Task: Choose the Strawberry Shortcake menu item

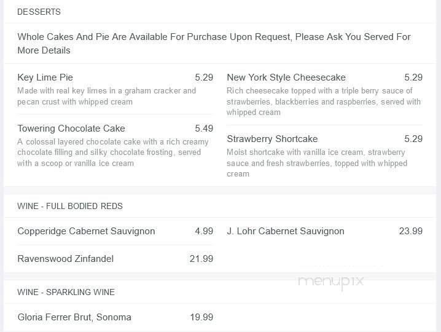Action: [x=272, y=139]
